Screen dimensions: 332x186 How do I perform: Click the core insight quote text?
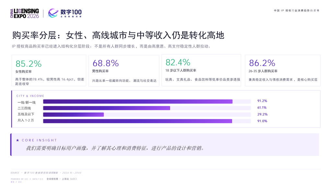pos(115,148)
